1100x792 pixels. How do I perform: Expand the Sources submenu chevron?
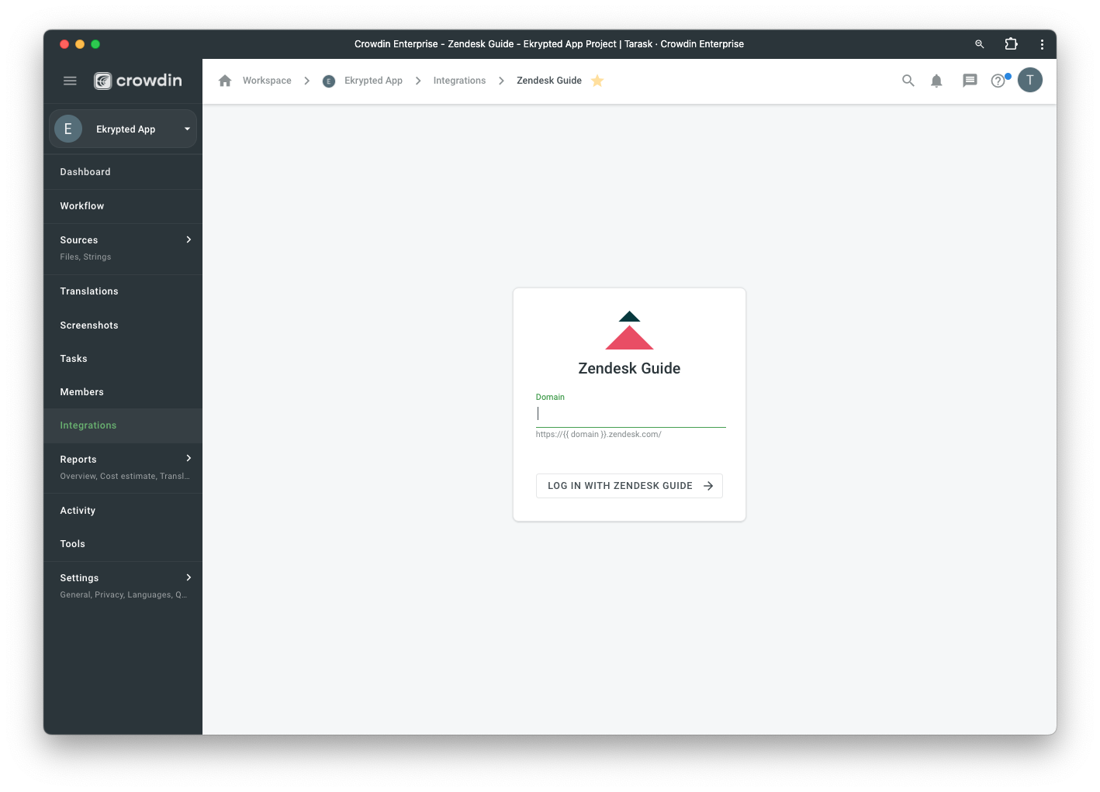coord(189,239)
